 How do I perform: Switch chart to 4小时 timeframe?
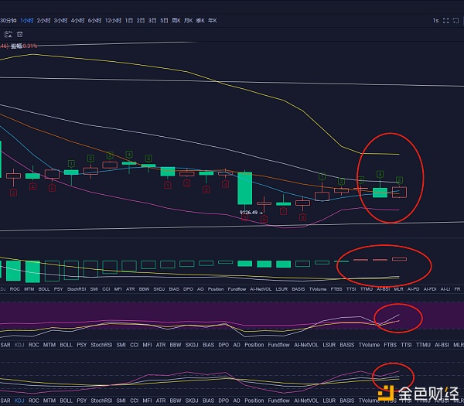coord(77,20)
